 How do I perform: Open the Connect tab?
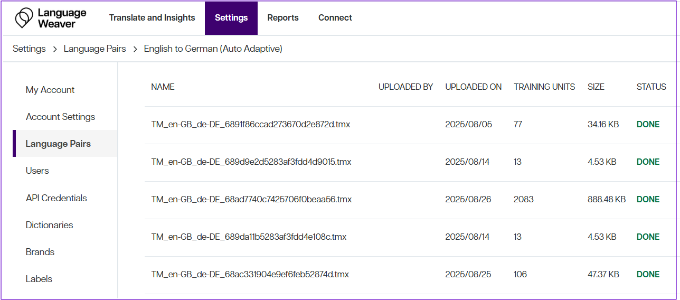335,18
